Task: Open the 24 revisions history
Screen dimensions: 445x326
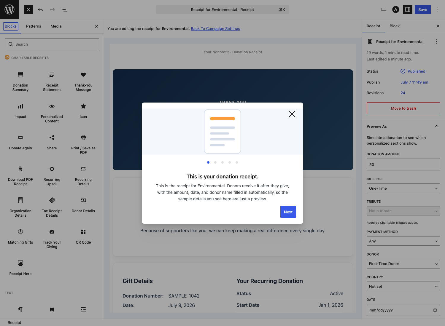Action: click(x=403, y=93)
